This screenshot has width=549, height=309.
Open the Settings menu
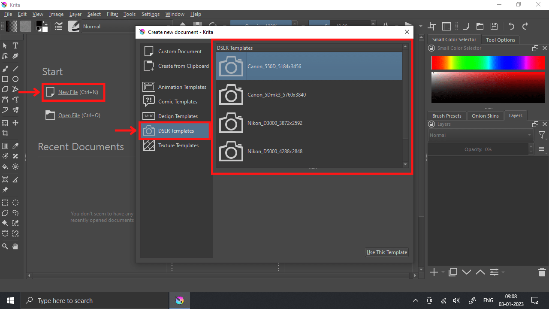click(151, 14)
